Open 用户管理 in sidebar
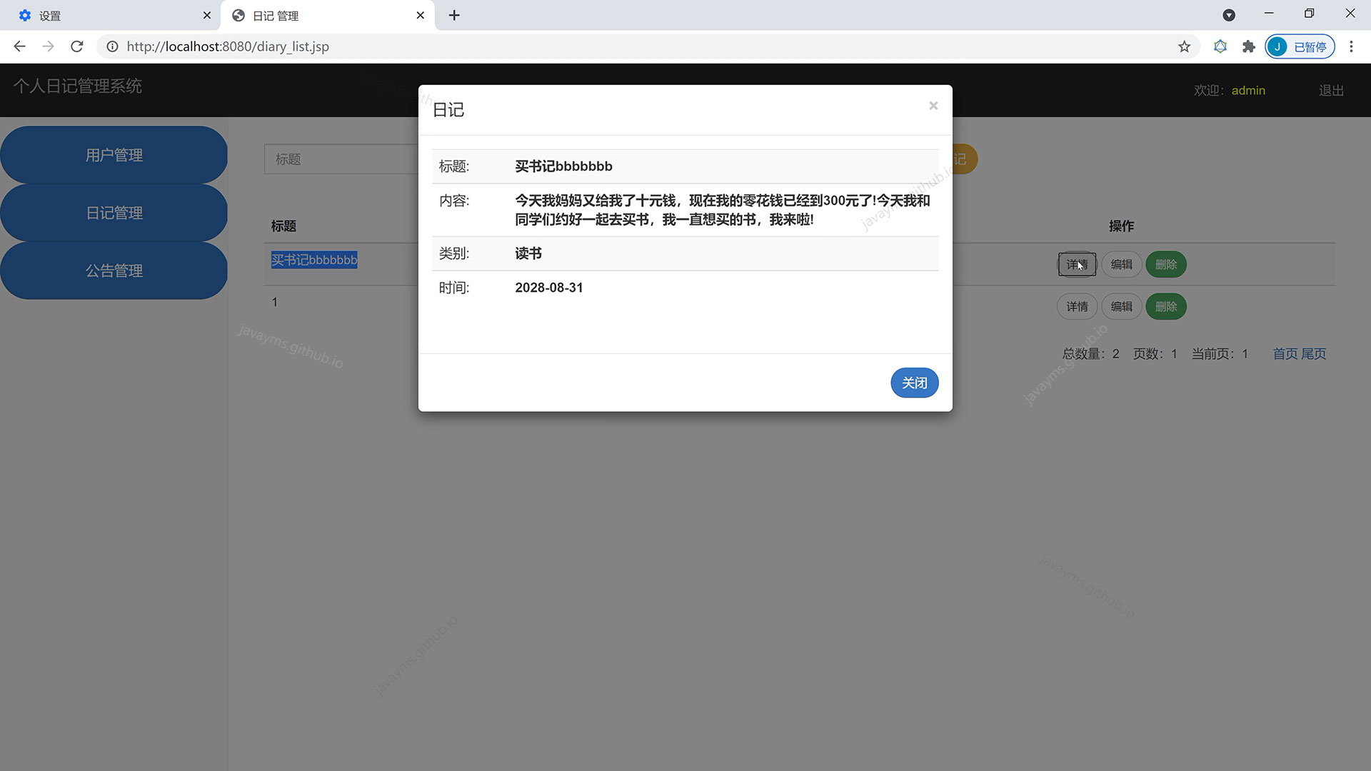1371x771 pixels. pos(114,155)
